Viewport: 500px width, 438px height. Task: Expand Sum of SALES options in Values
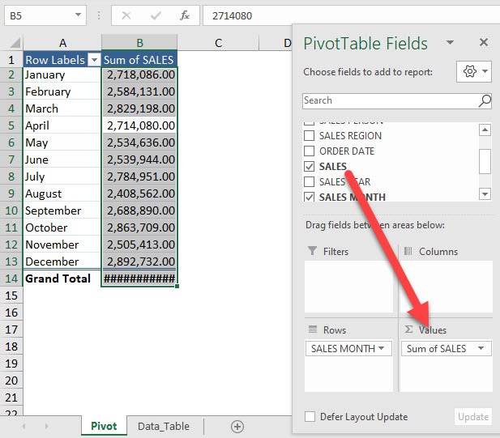[x=481, y=348]
